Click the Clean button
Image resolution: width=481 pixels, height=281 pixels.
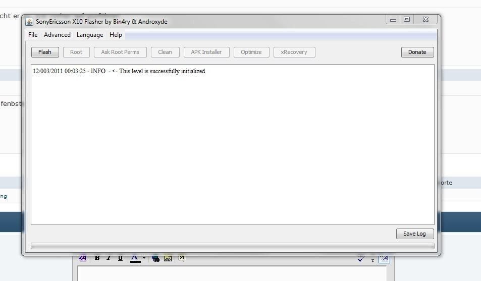(x=165, y=52)
